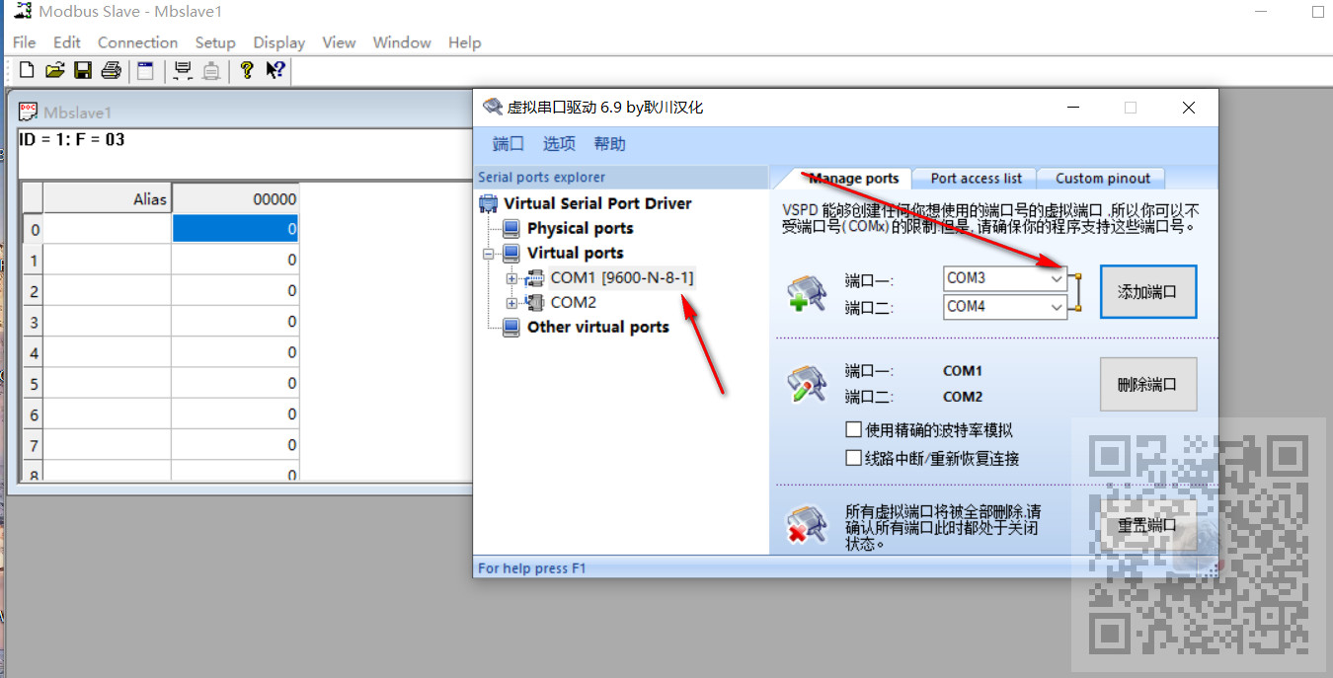Click the Connect toolbar icon
This screenshot has height=678, width=1333.
pos(183,70)
